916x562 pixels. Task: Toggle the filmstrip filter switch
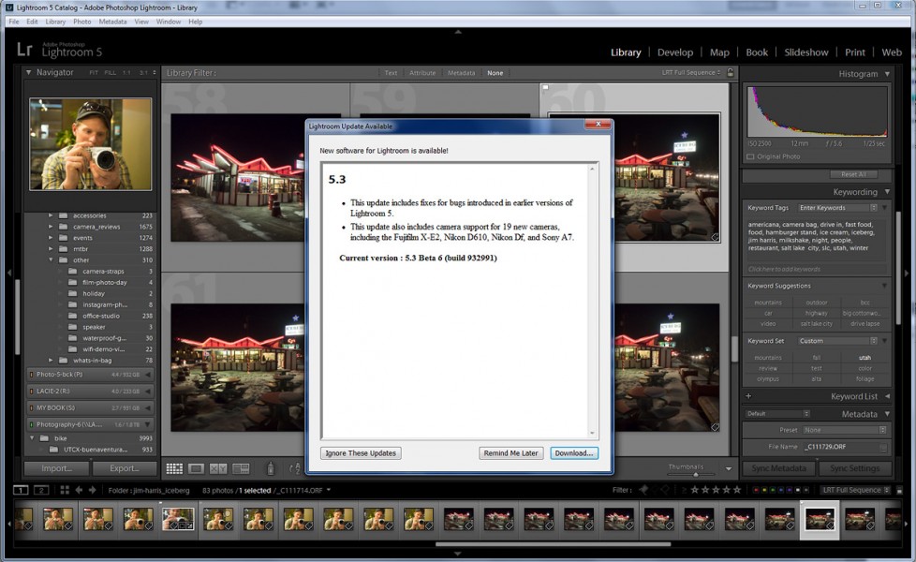point(901,490)
